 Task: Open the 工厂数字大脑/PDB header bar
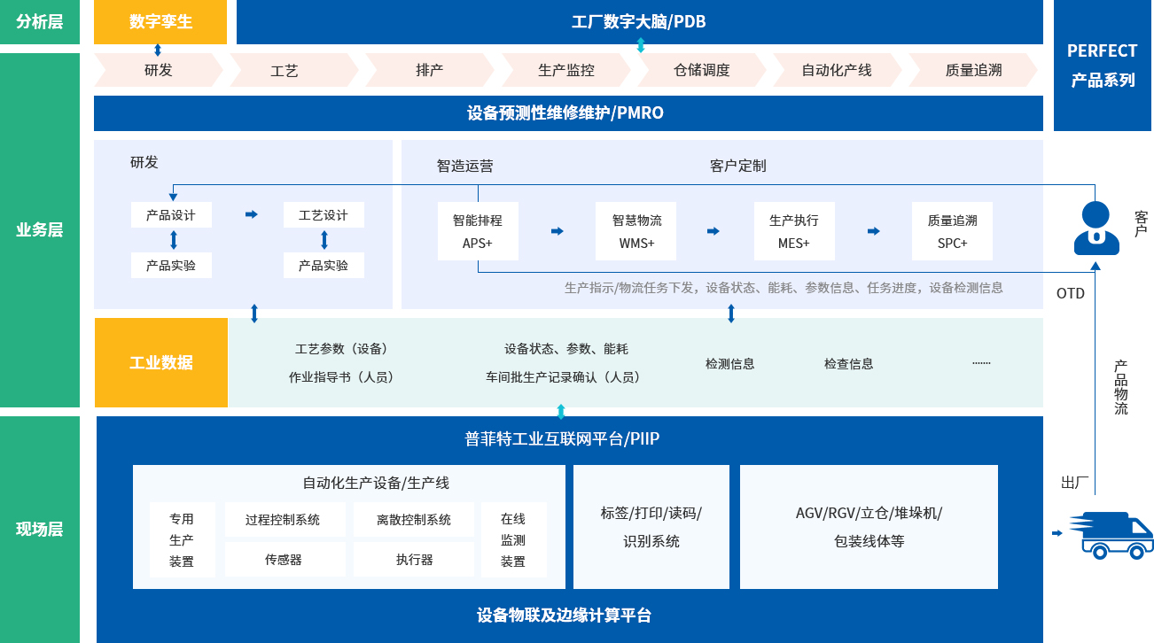pyautogui.click(x=639, y=21)
